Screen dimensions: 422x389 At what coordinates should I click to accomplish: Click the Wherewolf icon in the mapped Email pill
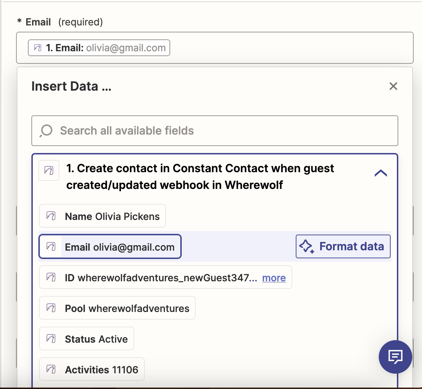tap(38, 48)
